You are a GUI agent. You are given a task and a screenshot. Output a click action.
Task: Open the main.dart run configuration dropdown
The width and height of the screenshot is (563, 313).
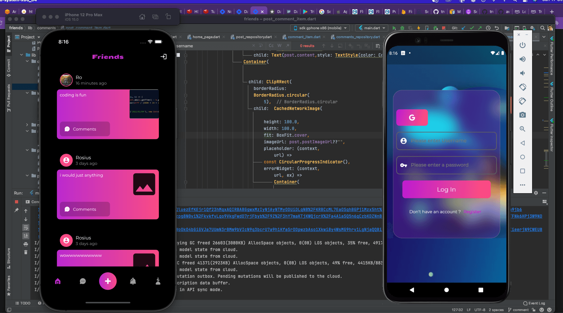pyautogui.click(x=371, y=28)
